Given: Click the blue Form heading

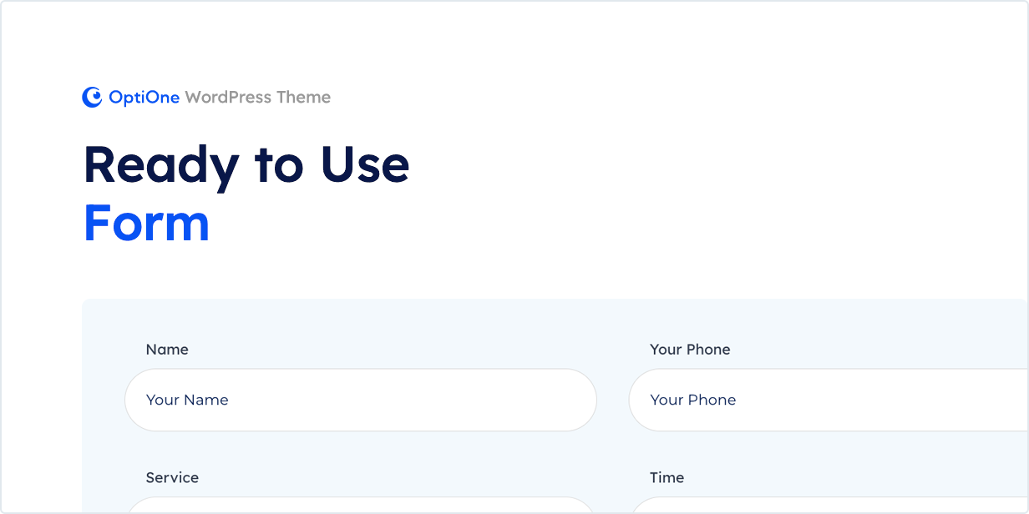Looking at the screenshot, I should [x=146, y=224].
